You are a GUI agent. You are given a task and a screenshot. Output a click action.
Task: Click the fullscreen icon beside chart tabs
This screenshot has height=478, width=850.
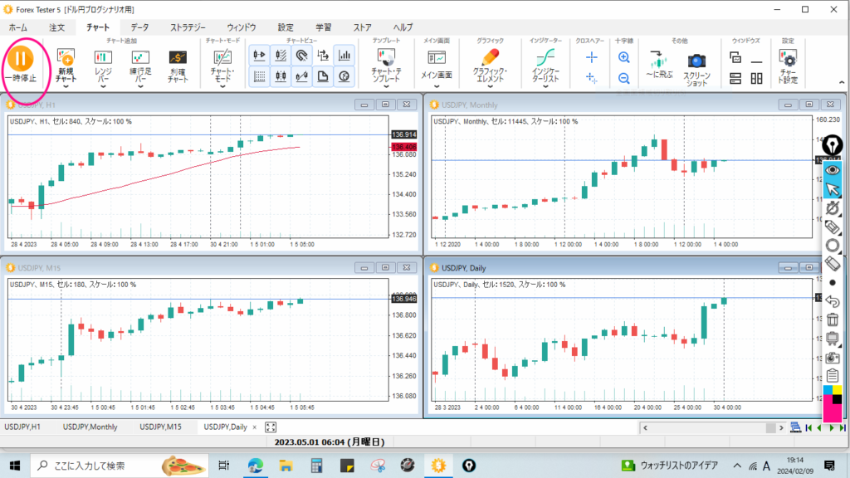[271, 427]
